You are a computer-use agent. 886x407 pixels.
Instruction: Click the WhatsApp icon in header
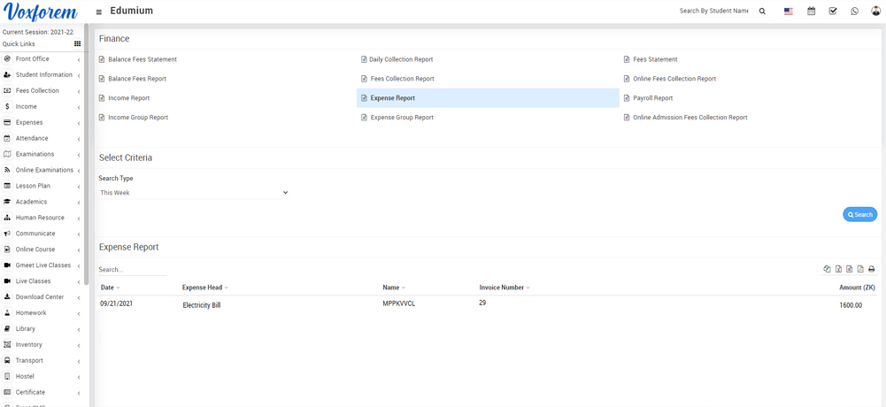click(x=854, y=12)
